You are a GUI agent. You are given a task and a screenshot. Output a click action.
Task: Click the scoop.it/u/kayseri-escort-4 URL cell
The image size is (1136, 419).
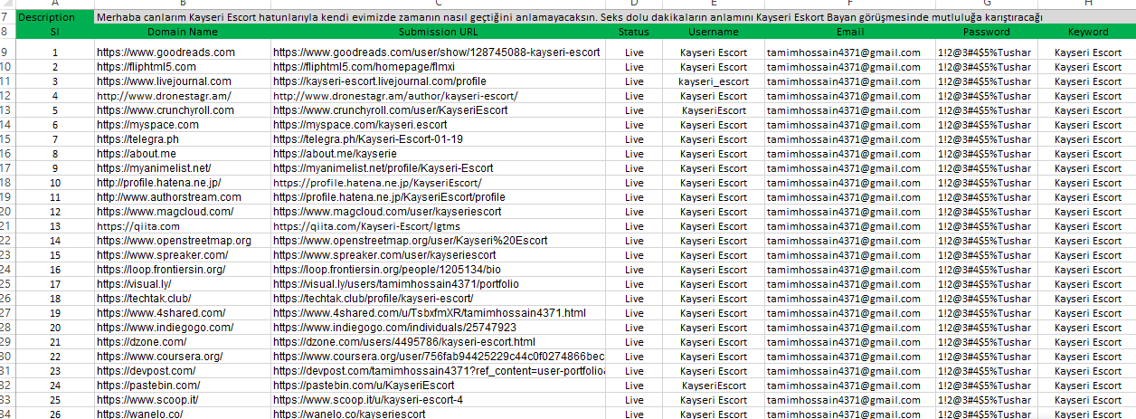coord(440,400)
